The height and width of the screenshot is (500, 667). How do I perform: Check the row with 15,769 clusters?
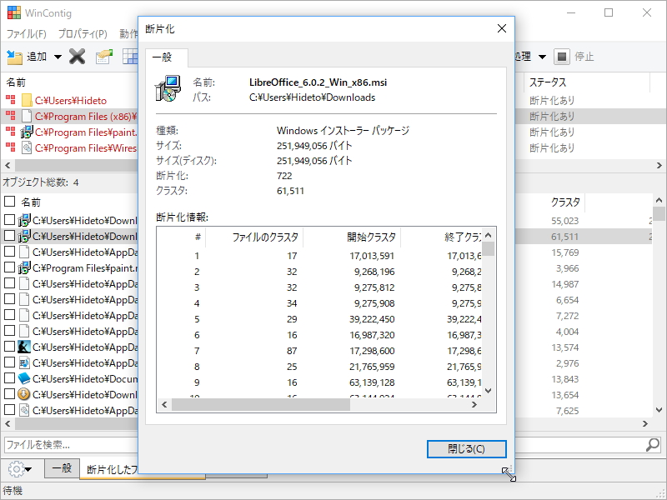[9, 252]
